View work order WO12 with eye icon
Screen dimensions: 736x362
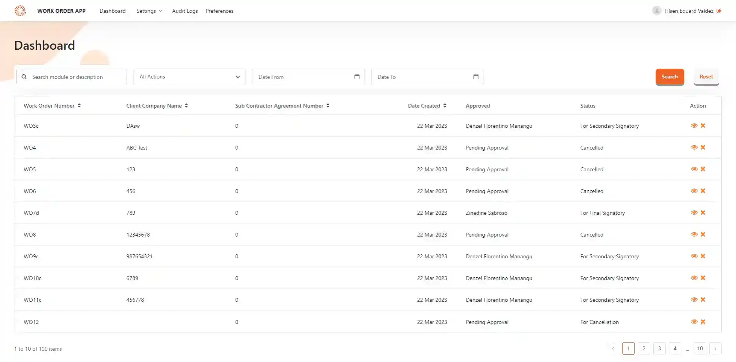click(694, 322)
